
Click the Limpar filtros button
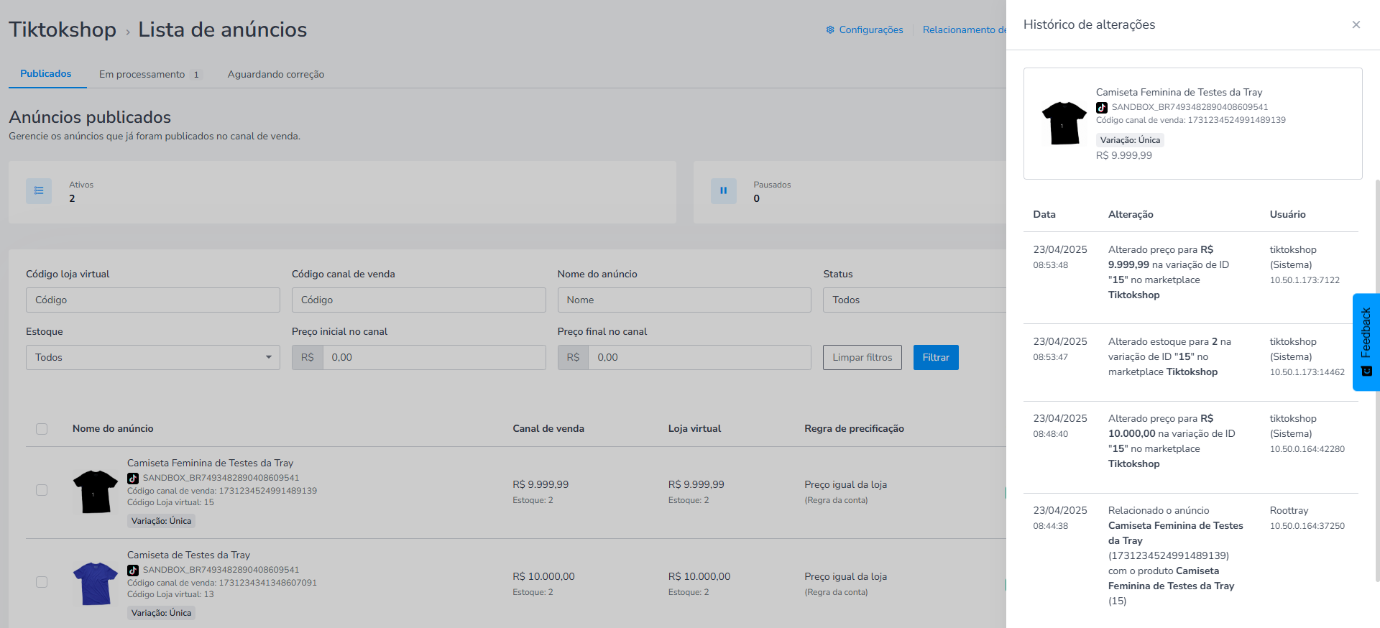pos(862,357)
